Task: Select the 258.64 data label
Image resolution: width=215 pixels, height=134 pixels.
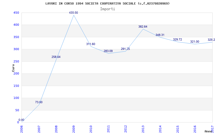Action: tap(56, 57)
